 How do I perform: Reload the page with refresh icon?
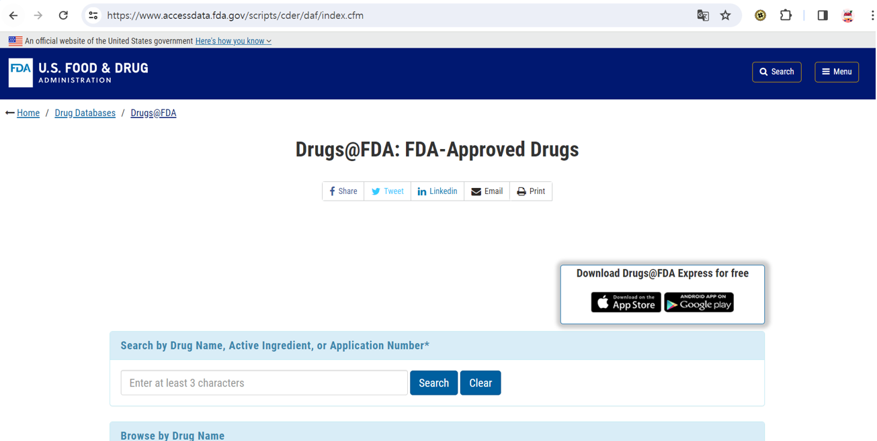tap(63, 15)
